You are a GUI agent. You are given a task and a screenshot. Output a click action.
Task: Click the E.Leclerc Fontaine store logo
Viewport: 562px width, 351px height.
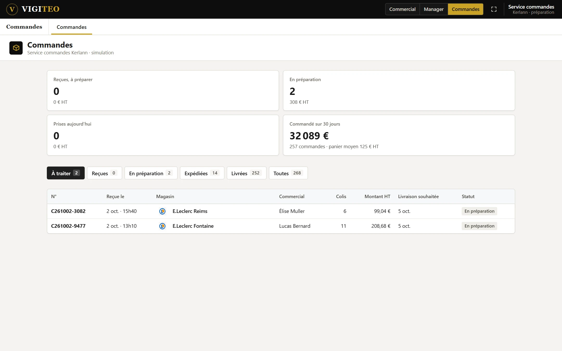162,226
